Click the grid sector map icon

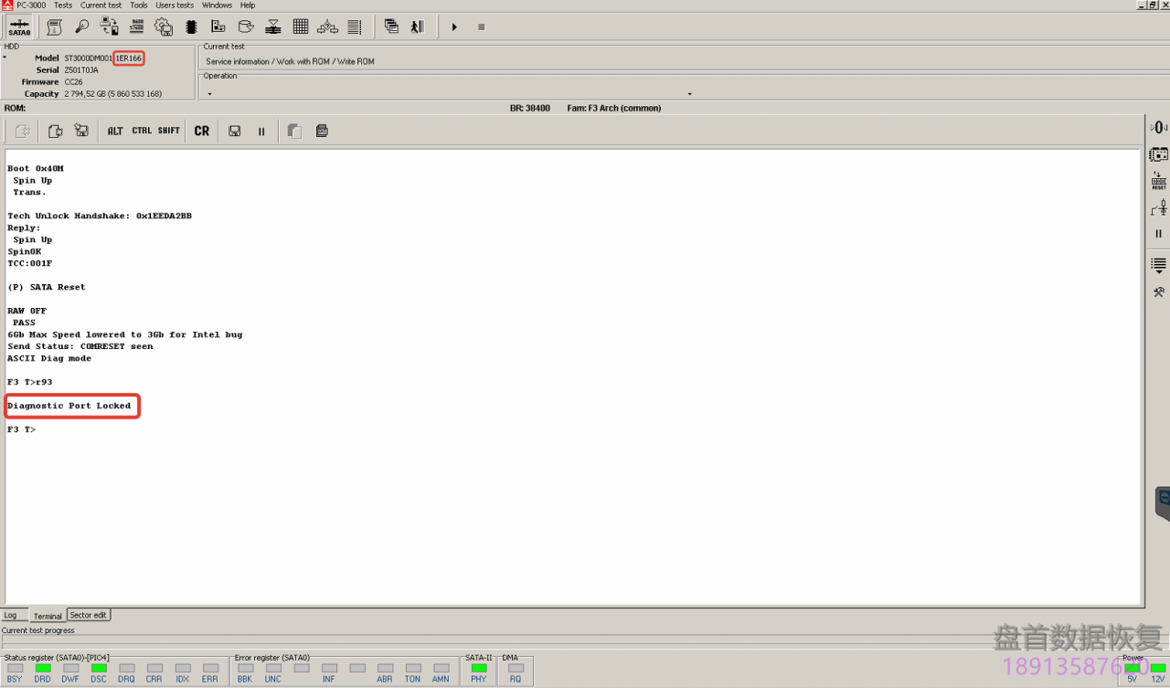(x=300, y=26)
